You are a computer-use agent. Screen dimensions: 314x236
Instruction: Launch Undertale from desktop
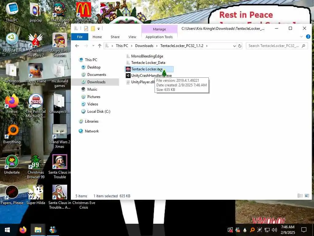click(12, 165)
